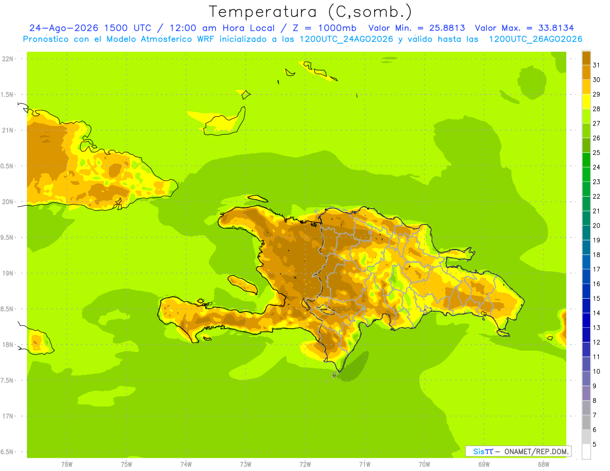Select the orange swatch between 30 and 31
Screen dimensions: 610x471
click(586, 72)
